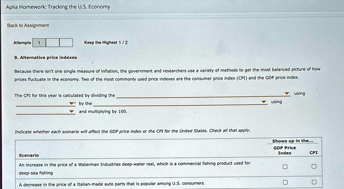
Task: Check GDP Price Index for Italian auto parts
Action: pos(285,183)
